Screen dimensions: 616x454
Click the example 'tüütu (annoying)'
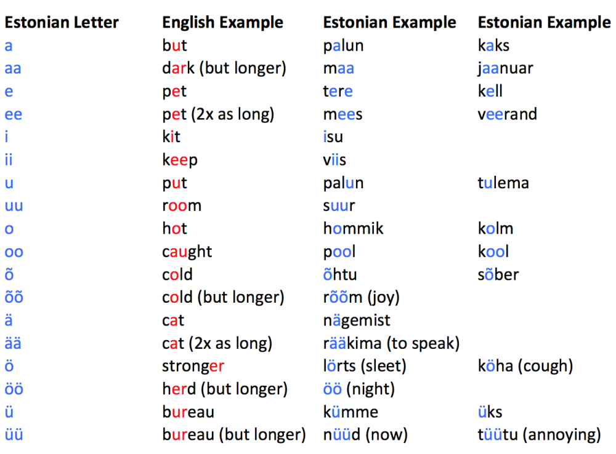[539, 435]
